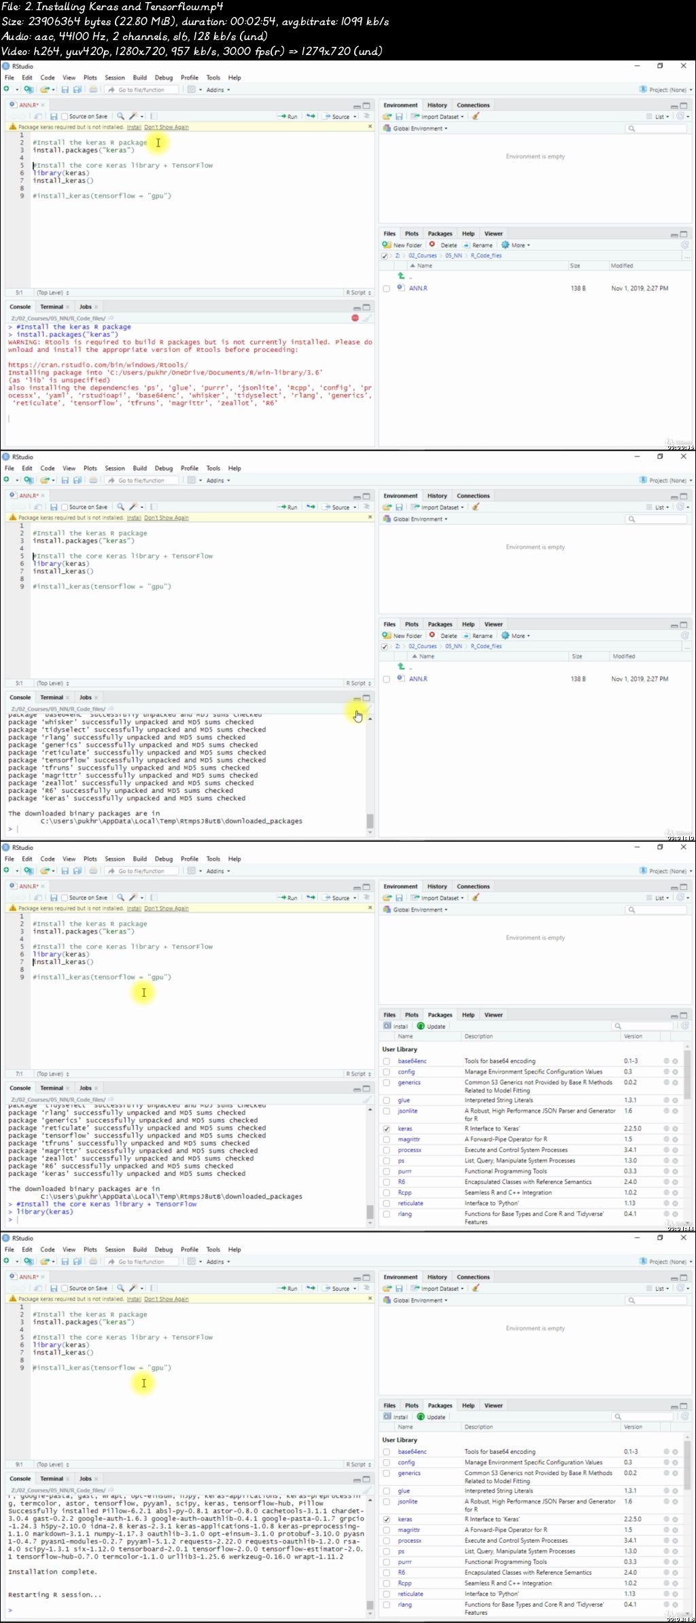
Task: Check the ANN.R file checkbox in the second frame
Action: (386, 679)
